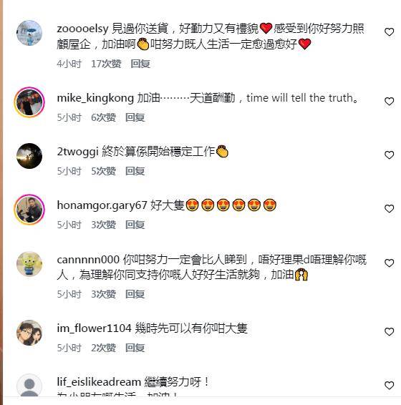The height and width of the screenshot is (405, 401).
Task: Like mike_kingkong's comment with the heart
Action: coord(389,102)
